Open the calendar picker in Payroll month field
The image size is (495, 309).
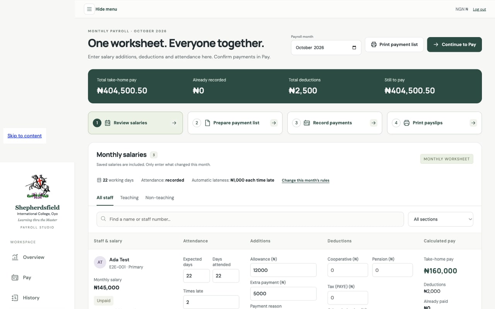pyautogui.click(x=354, y=48)
